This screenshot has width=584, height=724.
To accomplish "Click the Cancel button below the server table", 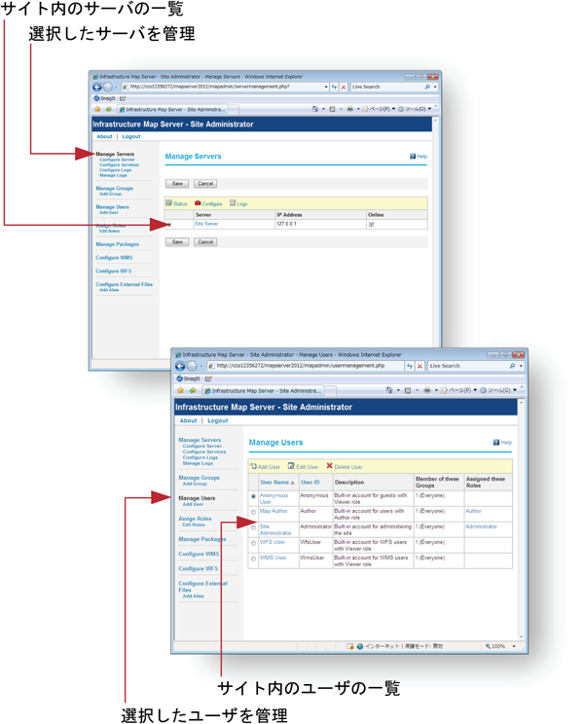I will click(x=205, y=242).
